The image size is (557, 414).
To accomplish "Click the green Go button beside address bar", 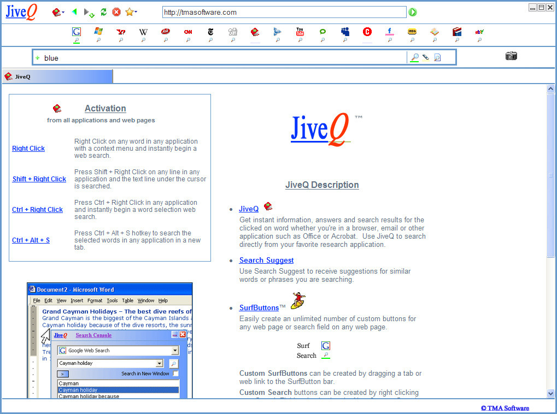I will pyautogui.click(x=413, y=12).
